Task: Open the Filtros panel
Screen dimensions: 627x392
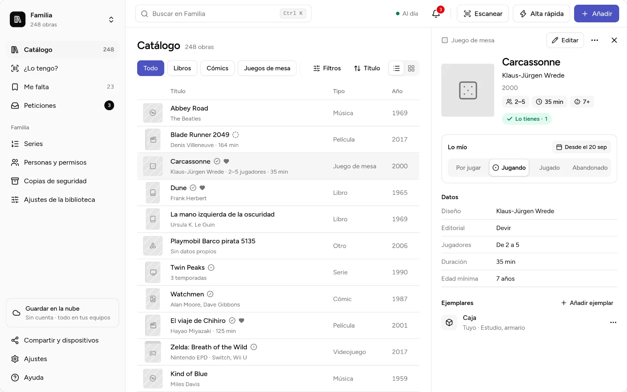Action: click(x=327, y=68)
